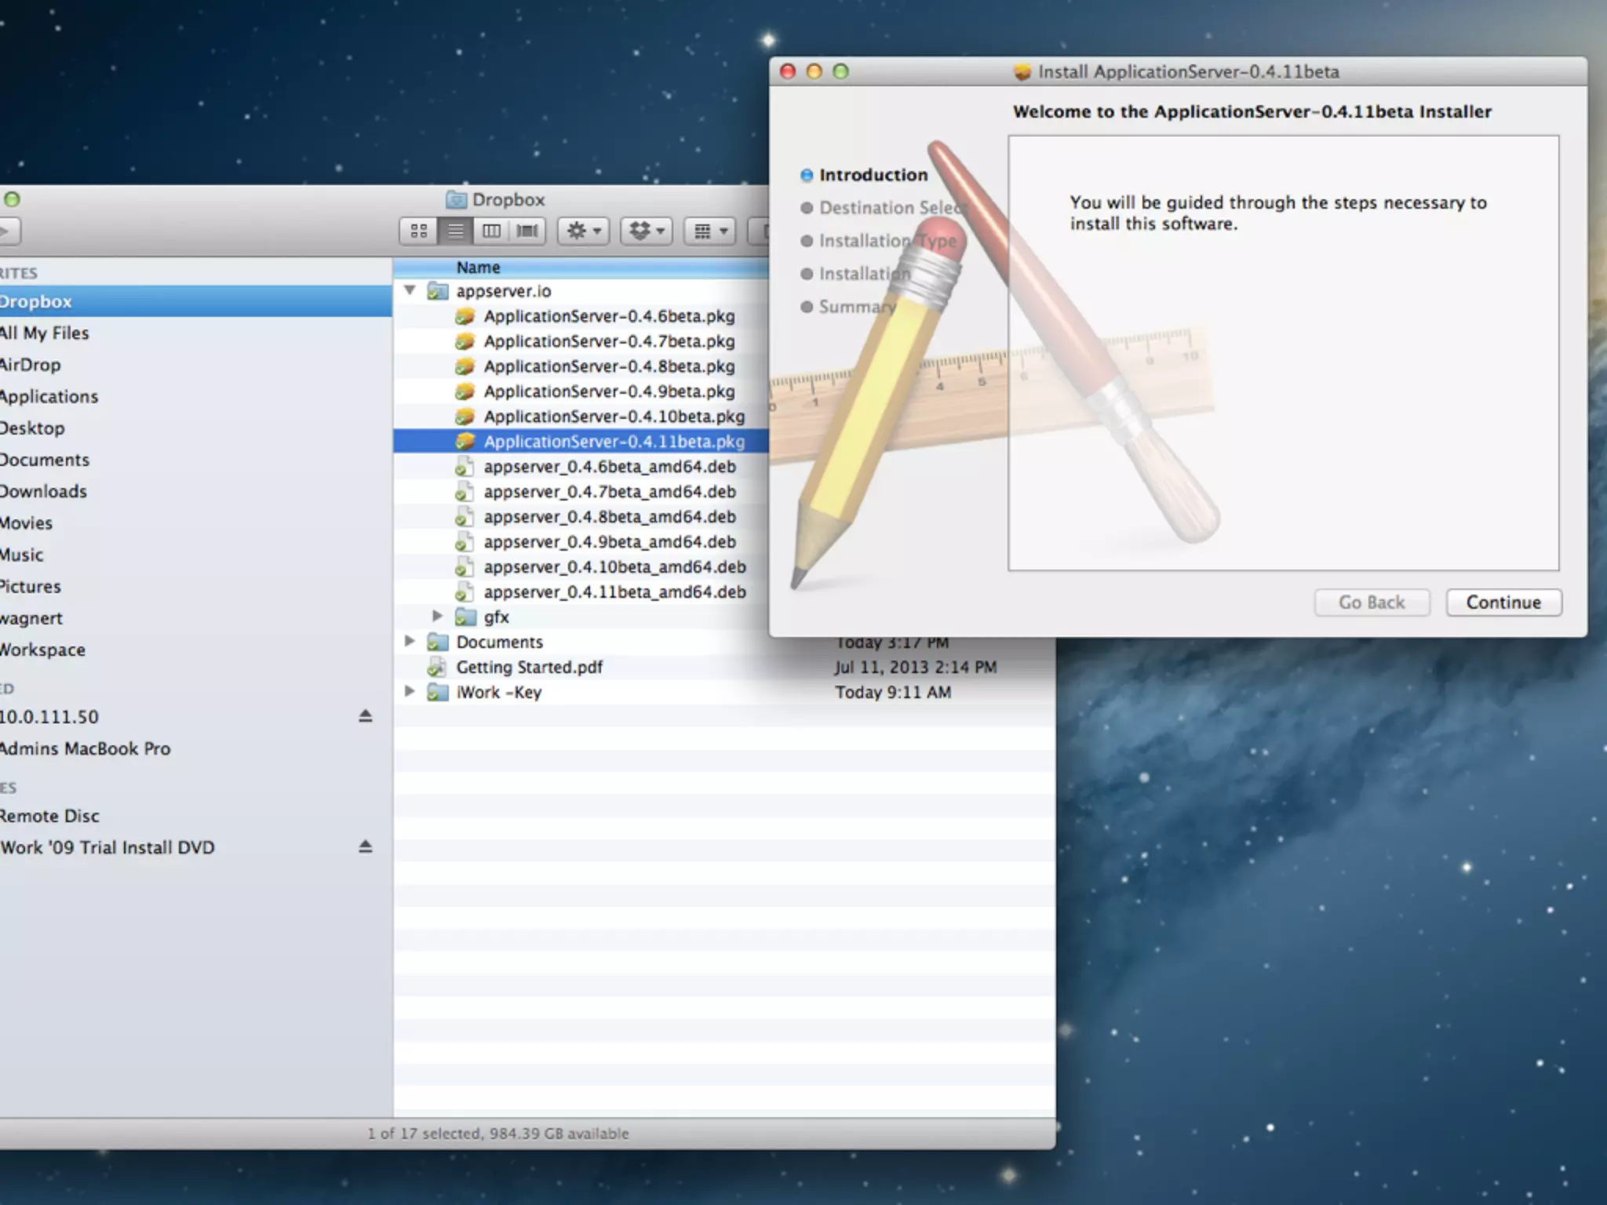Select Admins MacBook Pro in sidebar
1607x1205 pixels.
[x=195, y=748]
